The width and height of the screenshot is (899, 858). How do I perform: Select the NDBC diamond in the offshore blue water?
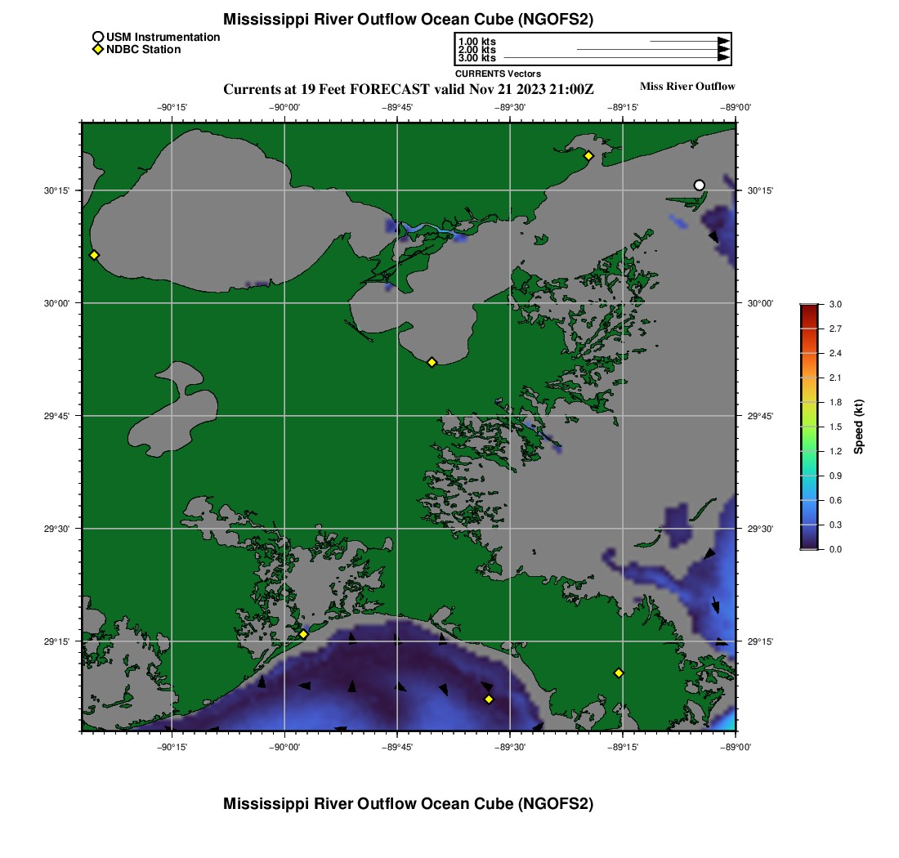(489, 699)
